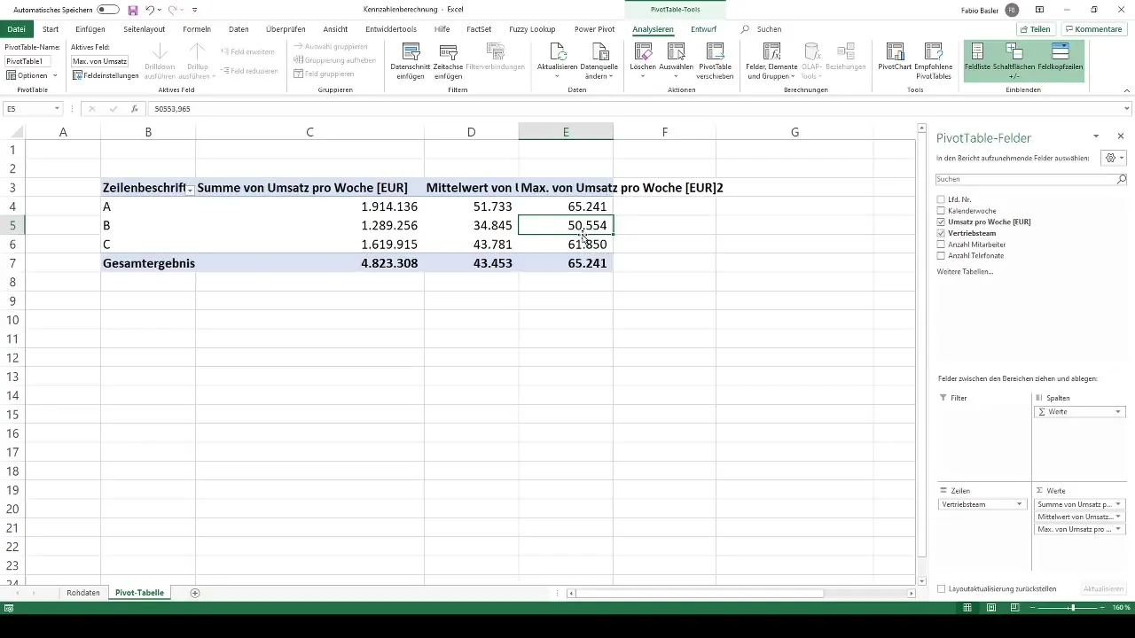
Task: Toggle the Feldliste pane button
Action: coord(978,61)
